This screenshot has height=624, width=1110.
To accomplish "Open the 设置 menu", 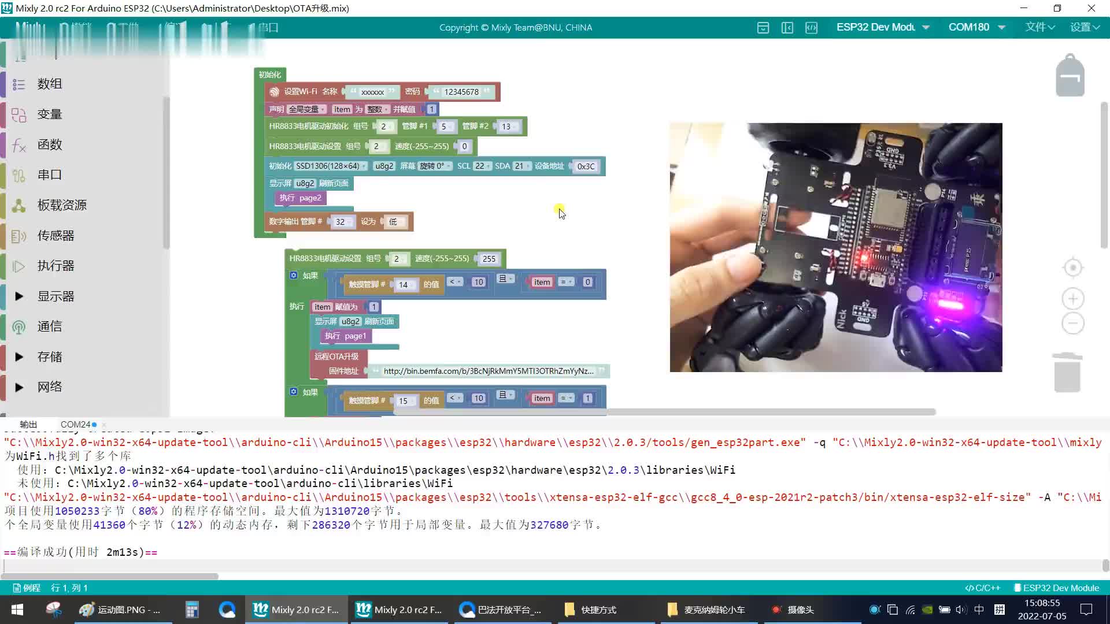I will [1085, 27].
